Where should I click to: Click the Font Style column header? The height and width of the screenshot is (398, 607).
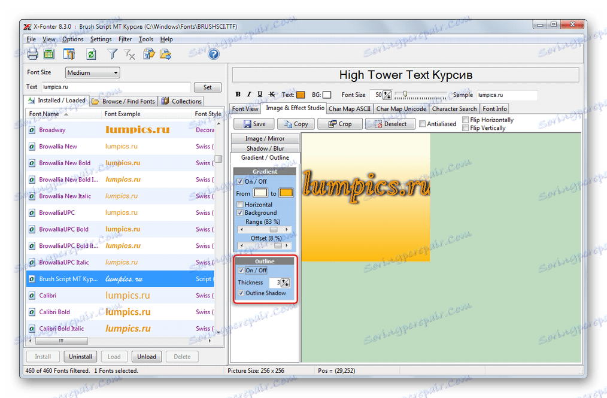(x=208, y=114)
